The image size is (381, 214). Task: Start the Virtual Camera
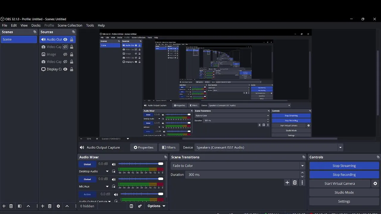pyautogui.click(x=340, y=183)
